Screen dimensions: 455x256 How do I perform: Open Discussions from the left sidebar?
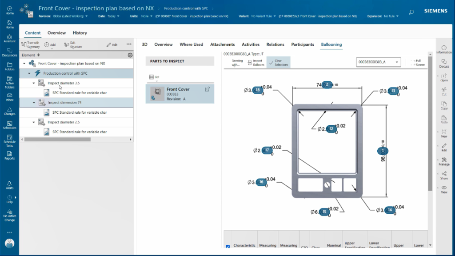(10, 52)
